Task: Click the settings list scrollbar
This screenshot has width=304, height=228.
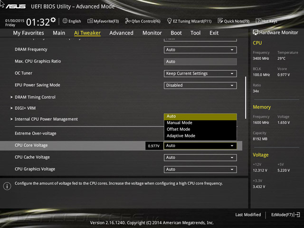Action: (x=246, y=97)
